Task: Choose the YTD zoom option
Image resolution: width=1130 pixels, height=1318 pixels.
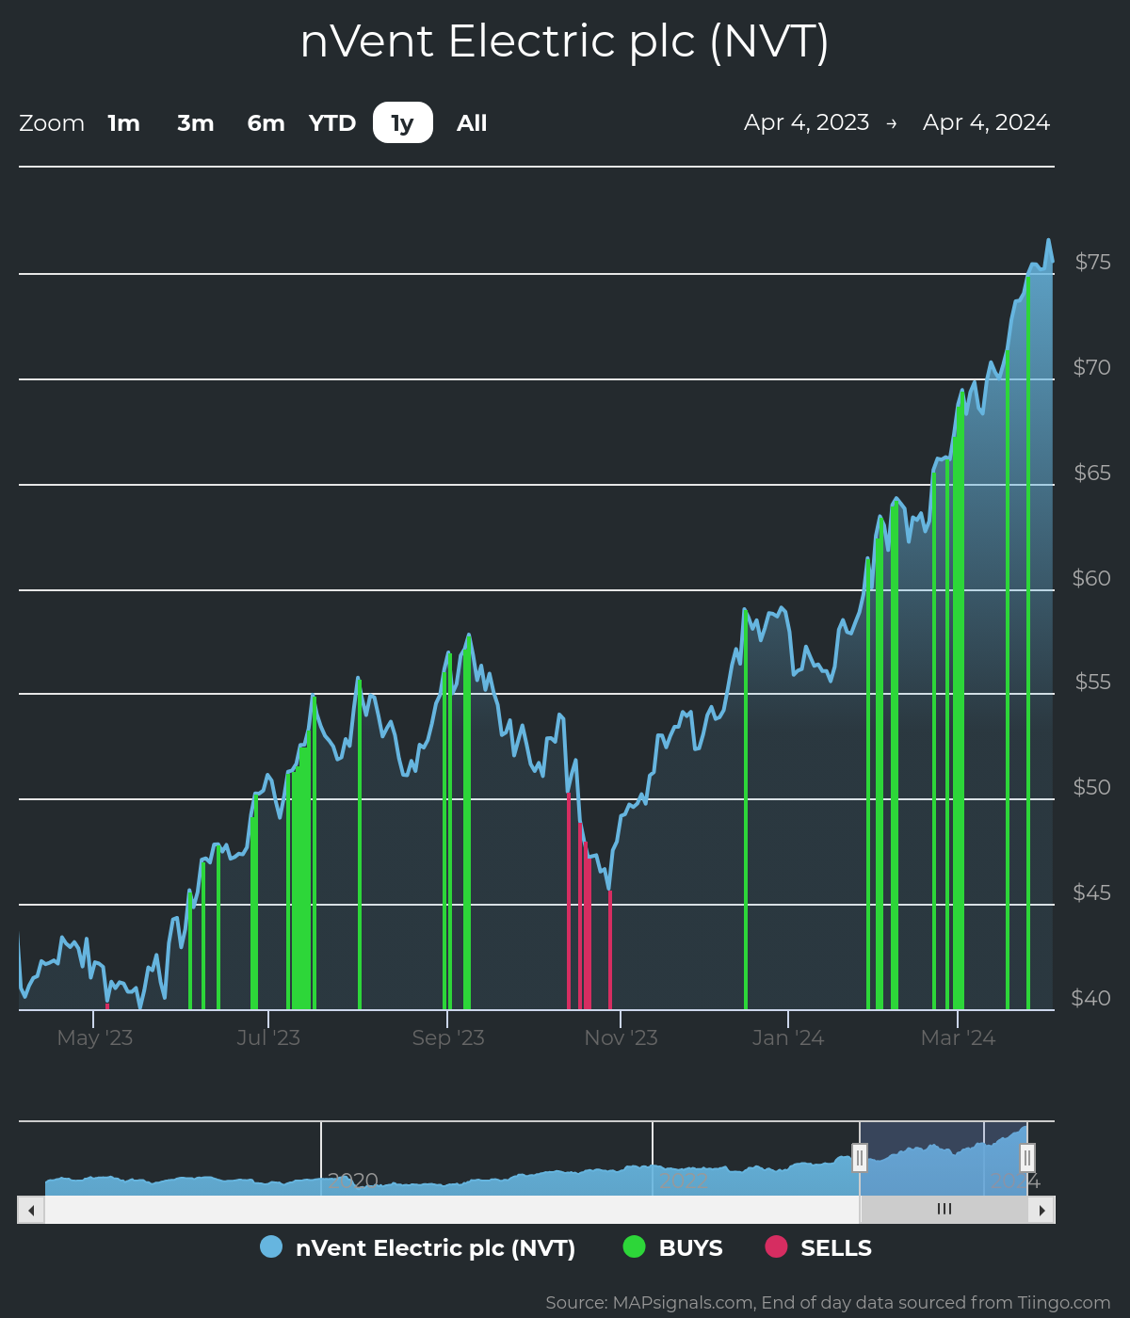Action: (332, 123)
